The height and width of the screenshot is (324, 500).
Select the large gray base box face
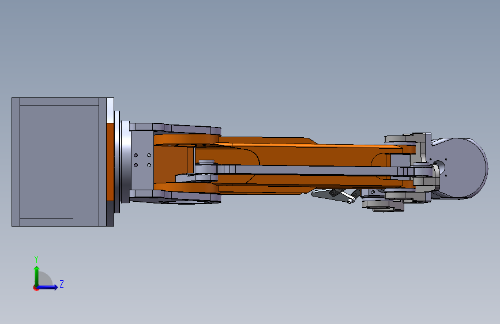59,161
